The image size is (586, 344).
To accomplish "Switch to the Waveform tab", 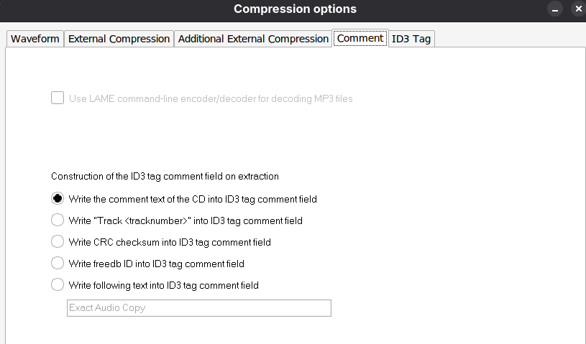I will 35,39.
